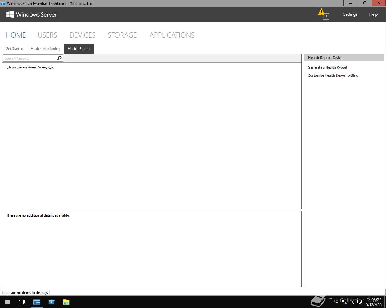Select the Health Report tab
This screenshot has width=386, height=308.
point(79,49)
